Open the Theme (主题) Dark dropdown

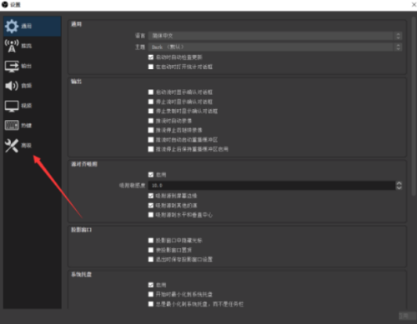(x=275, y=47)
